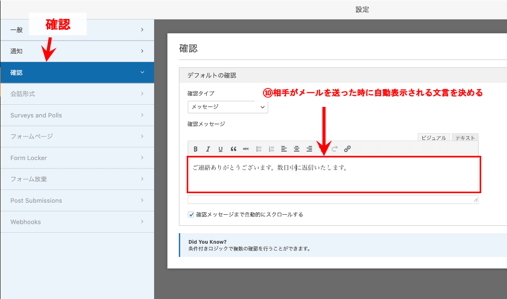Image resolution: width=507 pixels, height=299 pixels.
Task: Expand the フォーム放棄 chevron
Action: 143,179
